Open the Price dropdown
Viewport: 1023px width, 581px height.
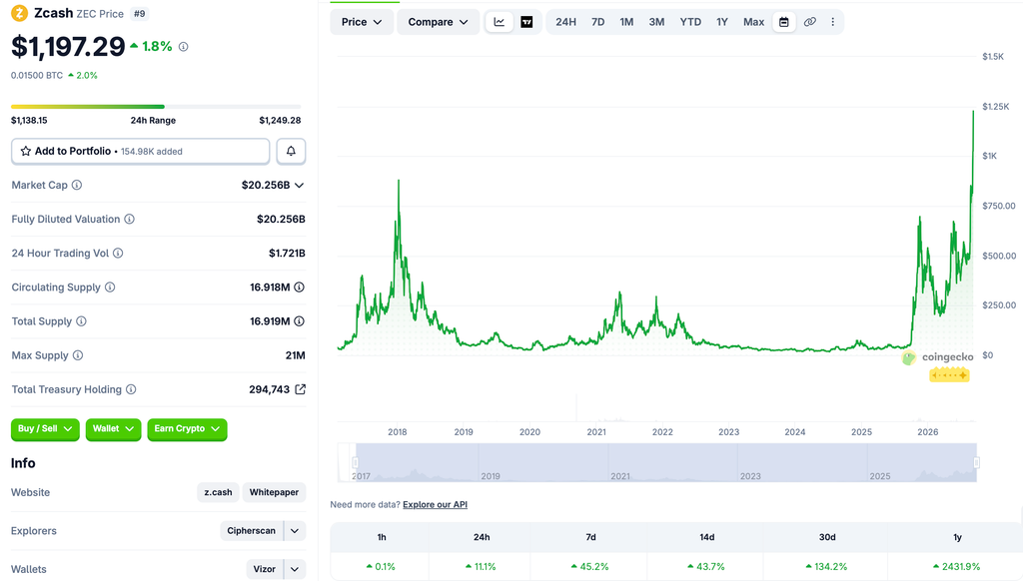point(362,22)
